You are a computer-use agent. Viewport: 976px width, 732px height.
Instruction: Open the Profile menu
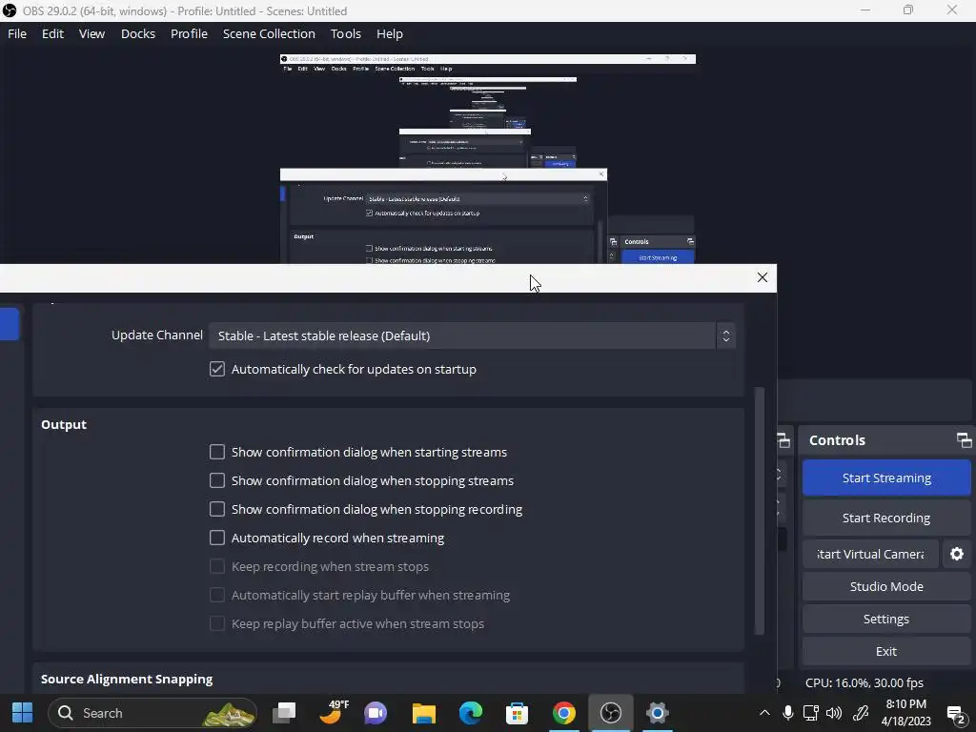189,33
